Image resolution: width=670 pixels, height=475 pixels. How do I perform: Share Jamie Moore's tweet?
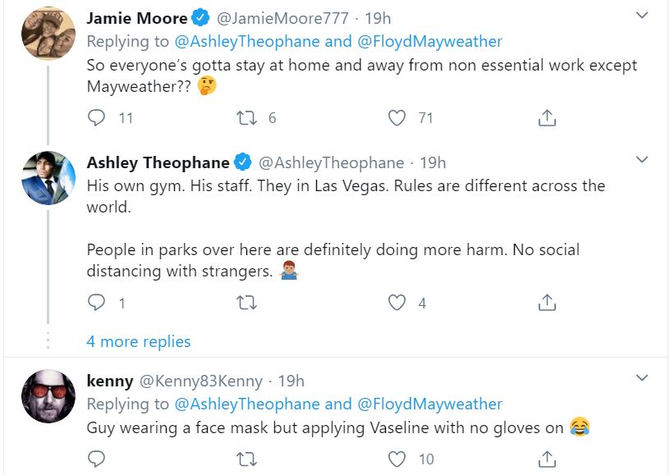[x=547, y=118]
